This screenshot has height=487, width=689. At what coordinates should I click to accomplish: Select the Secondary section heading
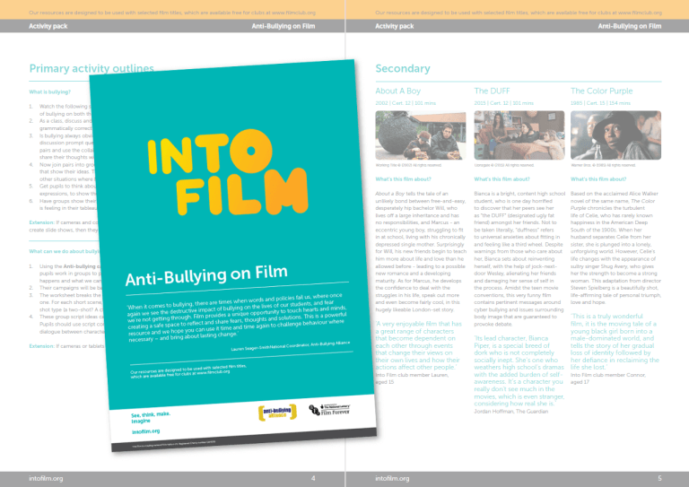pos(404,68)
